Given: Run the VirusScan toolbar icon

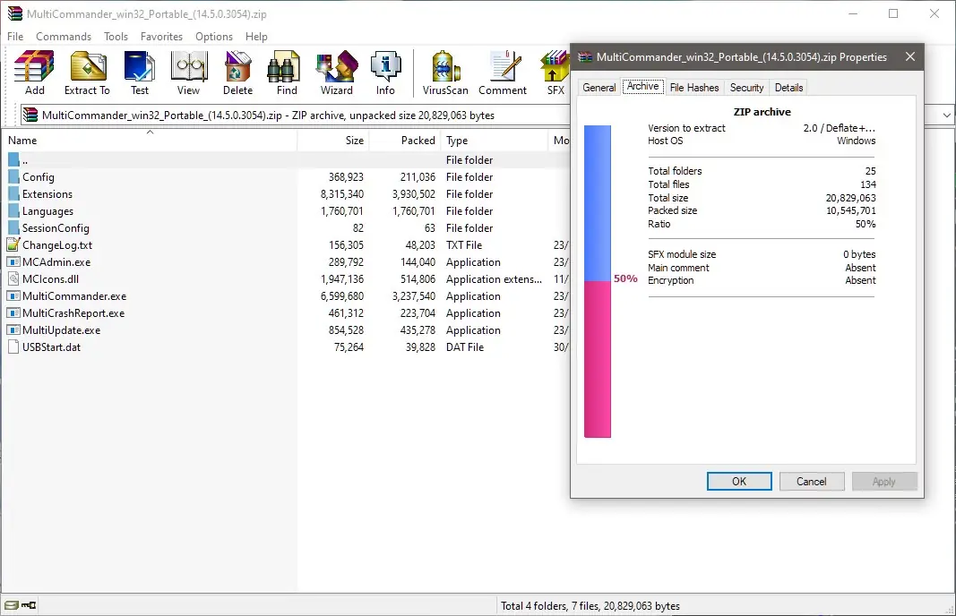Looking at the screenshot, I should coord(444,67).
